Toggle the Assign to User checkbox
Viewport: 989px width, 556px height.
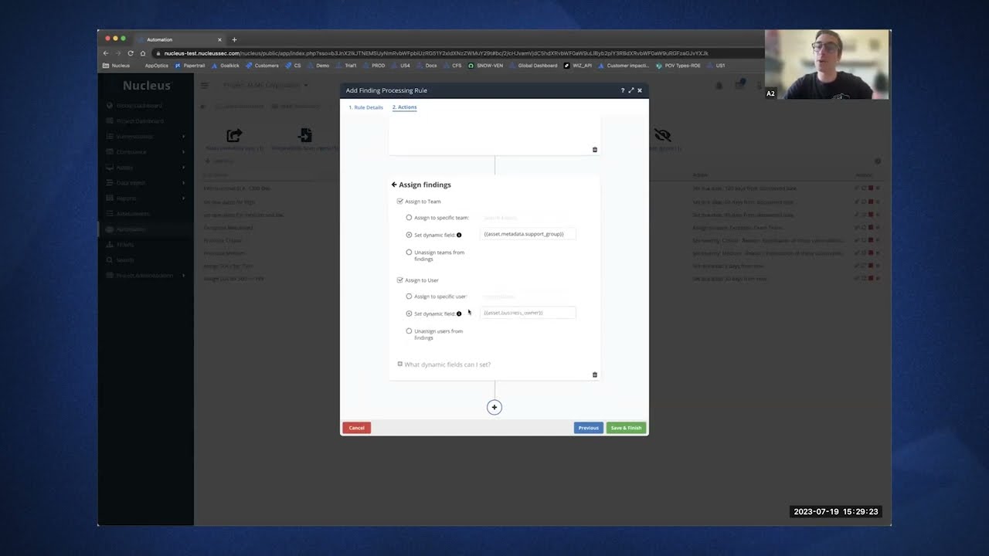pyautogui.click(x=400, y=280)
